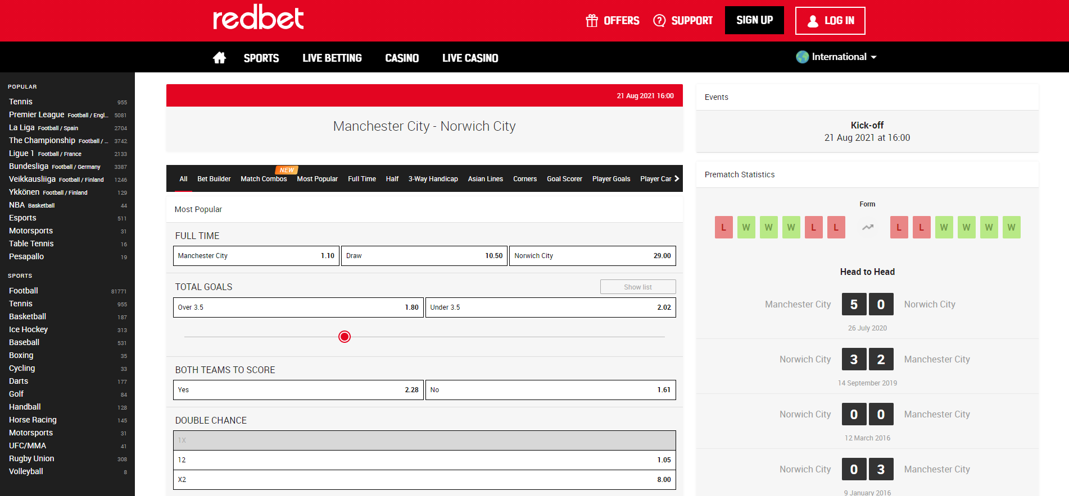Viewport: 1069px width, 496px height.
Task: Switch to Full Time tab
Action: pos(362,179)
